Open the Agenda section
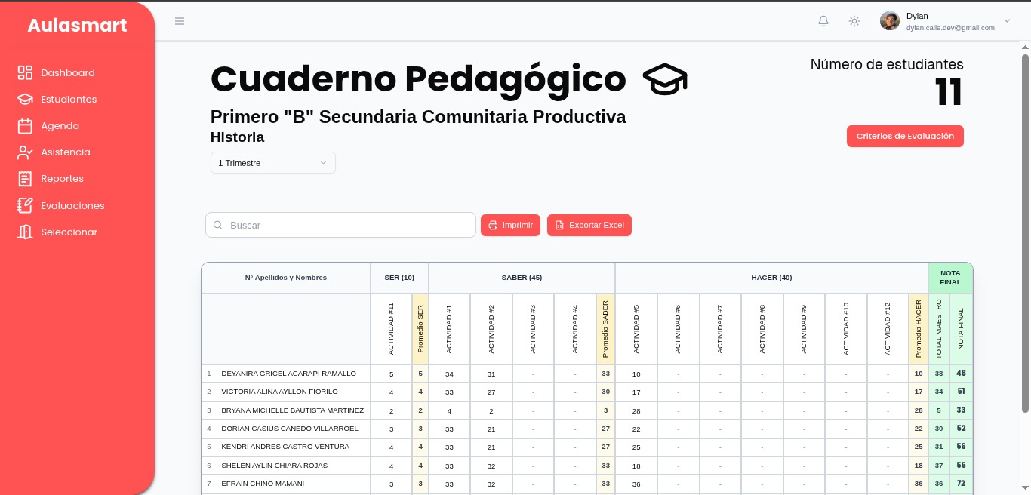1031x495 pixels. [x=25, y=125]
